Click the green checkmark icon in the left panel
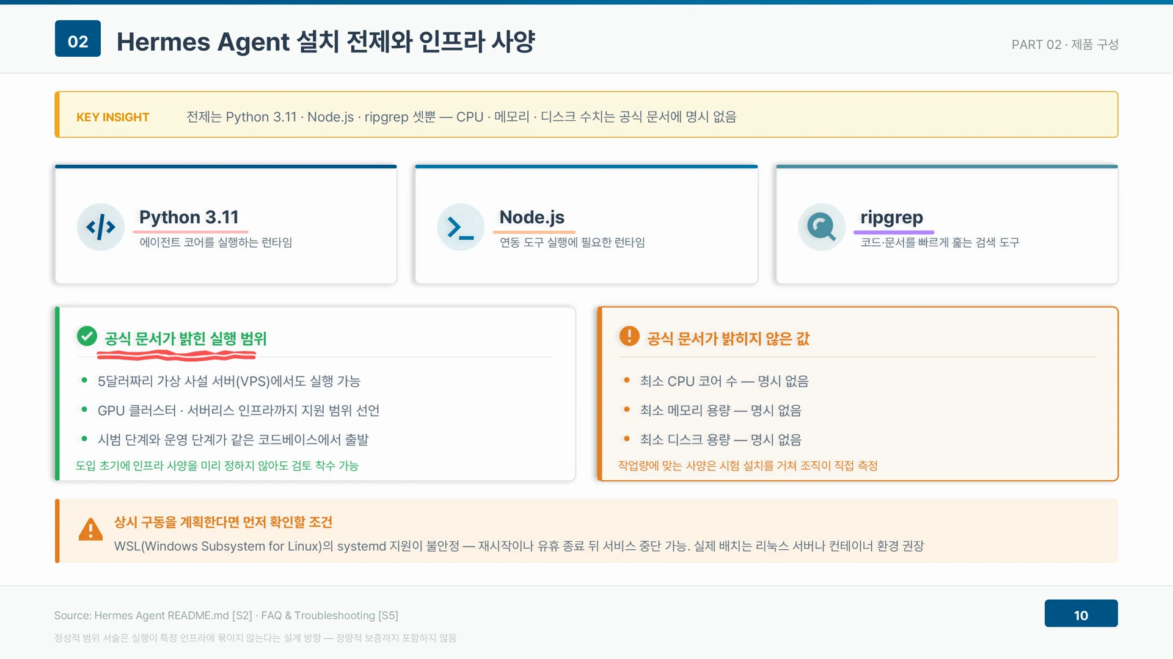Screen dimensions: 1173x659 (x=87, y=336)
